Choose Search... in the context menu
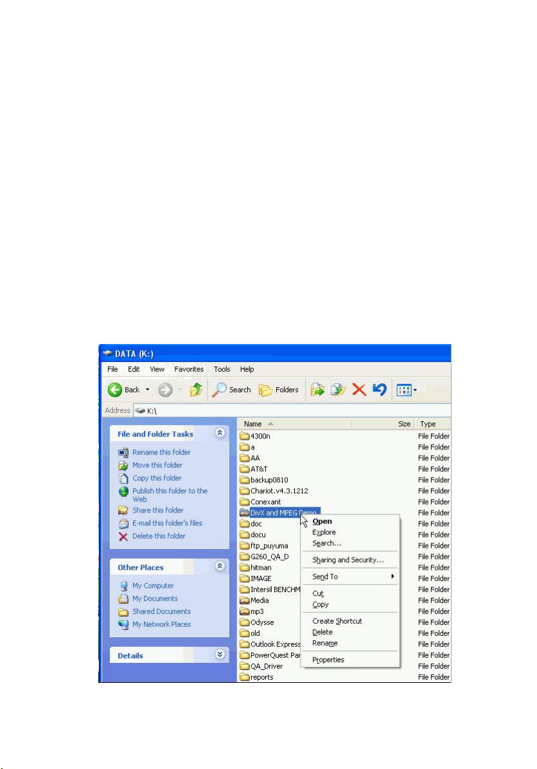The height and width of the screenshot is (769, 537). pyautogui.click(x=350, y=543)
